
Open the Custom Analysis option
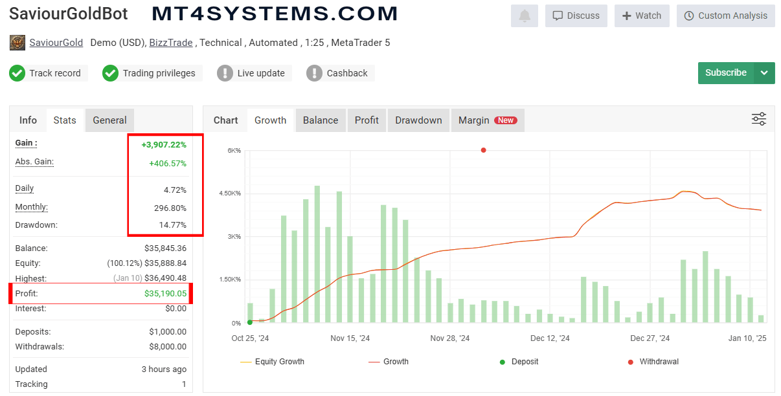[725, 16]
